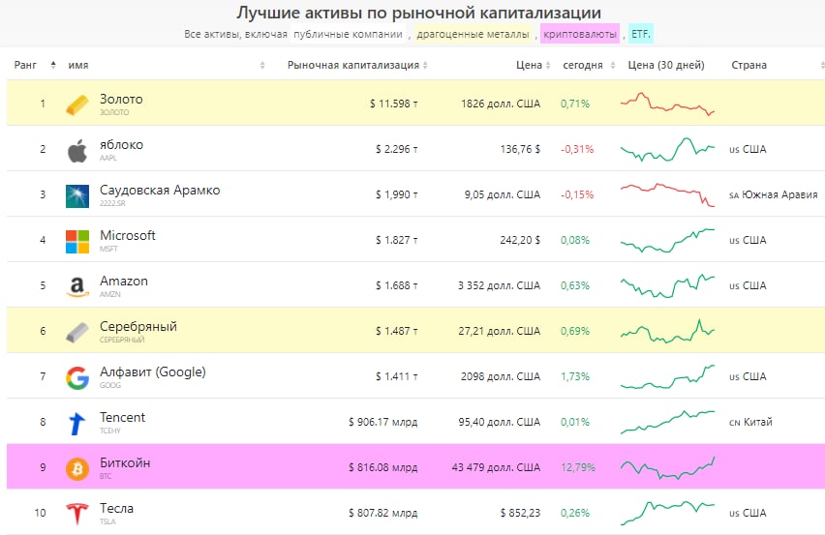Sort by Страна column arrows
Image resolution: width=825 pixels, height=535 pixels.
[822, 65]
